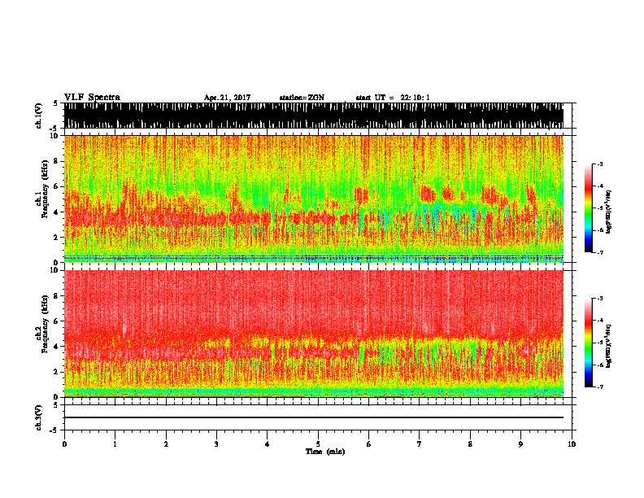
Task: Click the "4" tick on the ch.2 frequency axis
Action: tap(57, 347)
